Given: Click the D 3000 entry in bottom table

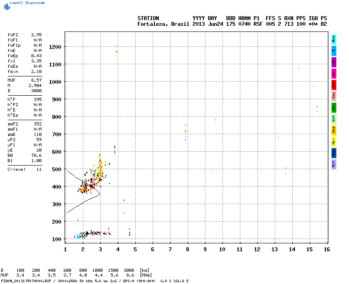Looking at the screenshot, I should [129, 270].
